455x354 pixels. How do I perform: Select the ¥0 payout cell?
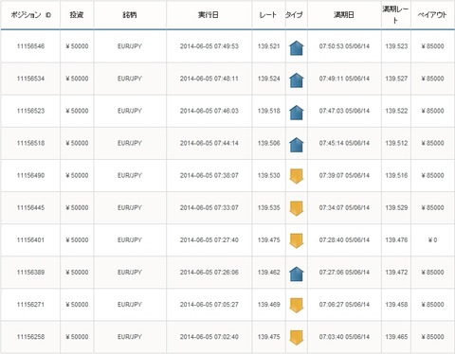coord(432,240)
